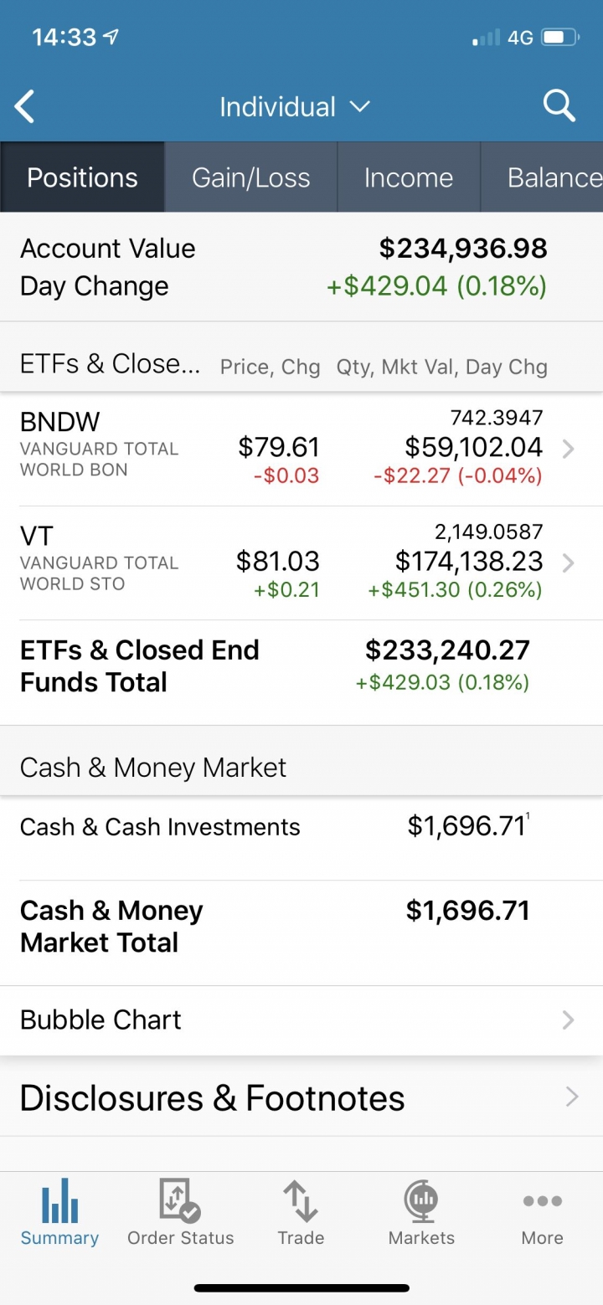Viewport: 603px width, 1305px height.
Task: Tap the battery indicator in status bar
Action: coord(560,38)
